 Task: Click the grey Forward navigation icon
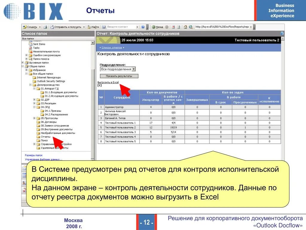click(x=167, y=27)
